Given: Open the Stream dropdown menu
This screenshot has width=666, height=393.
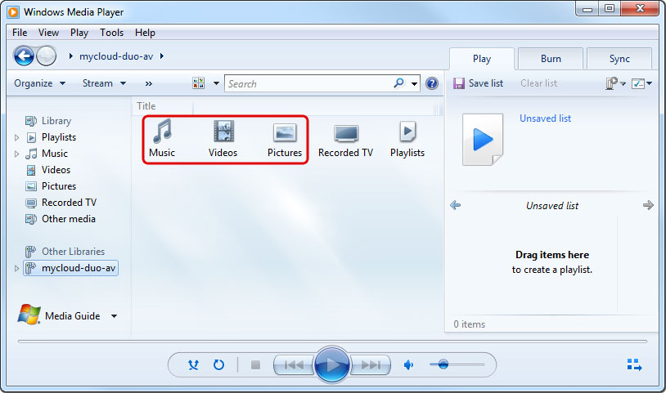Looking at the screenshot, I should coord(104,83).
